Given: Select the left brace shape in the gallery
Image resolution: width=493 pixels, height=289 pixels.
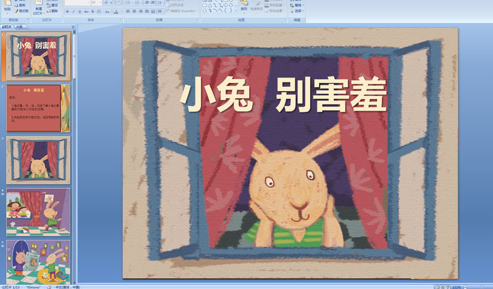Looking at the screenshot, I should pos(226,10).
